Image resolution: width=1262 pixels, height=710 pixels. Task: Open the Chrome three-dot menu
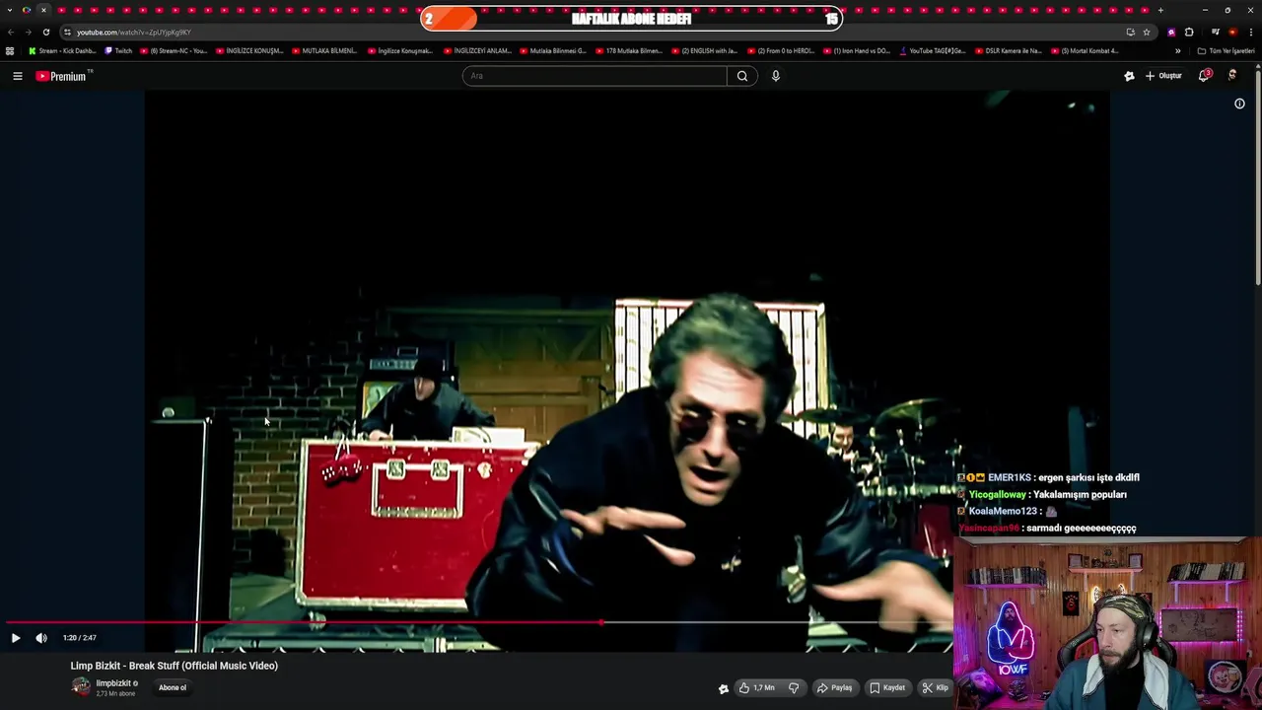(1249, 33)
